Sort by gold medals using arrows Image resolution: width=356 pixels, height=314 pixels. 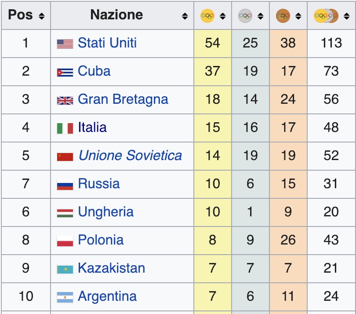(222, 16)
